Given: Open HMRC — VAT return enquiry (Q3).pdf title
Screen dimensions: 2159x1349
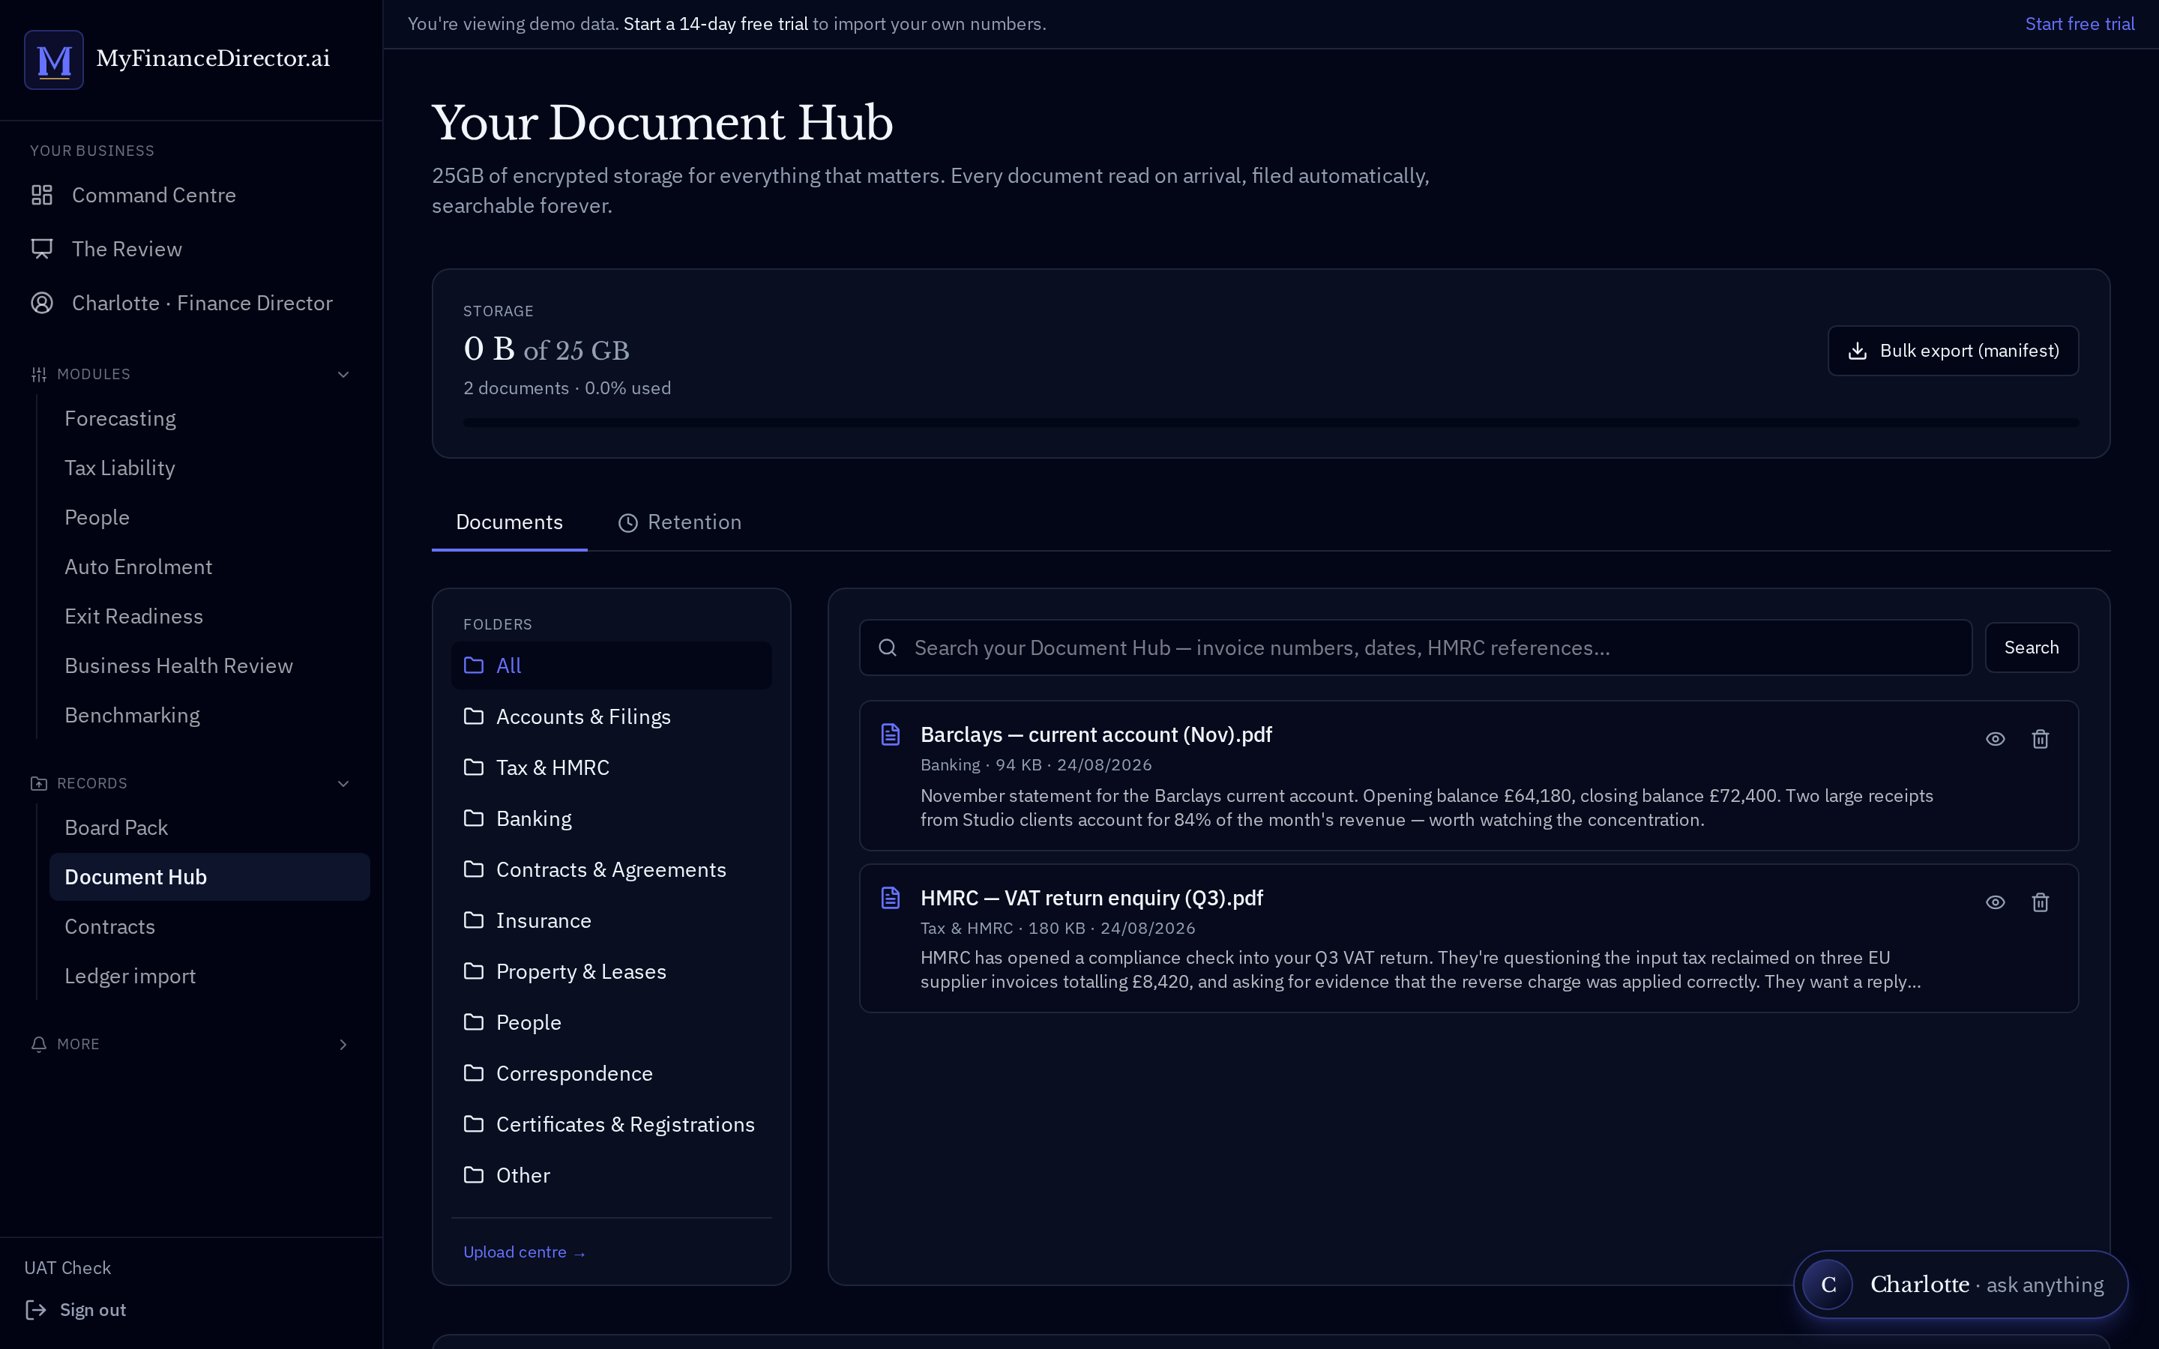Looking at the screenshot, I should [x=1091, y=898].
